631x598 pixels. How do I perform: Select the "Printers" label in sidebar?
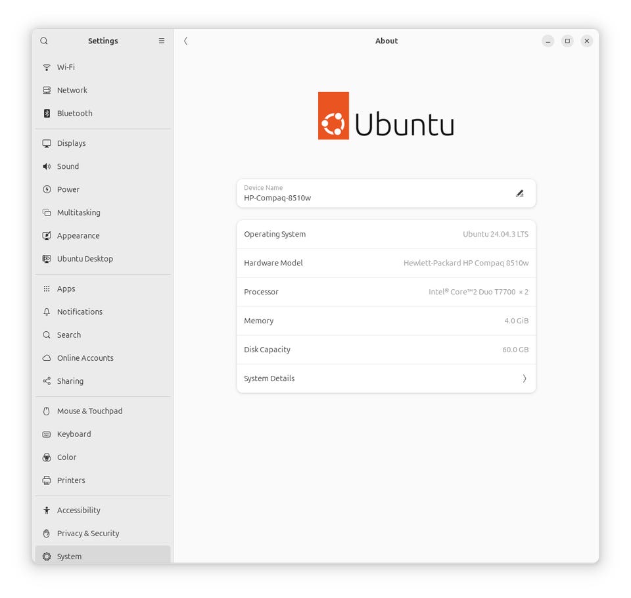click(x=71, y=480)
